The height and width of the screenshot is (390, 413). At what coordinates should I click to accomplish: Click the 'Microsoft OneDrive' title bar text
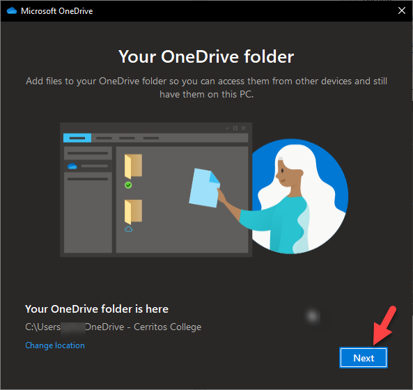click(57, 11)
